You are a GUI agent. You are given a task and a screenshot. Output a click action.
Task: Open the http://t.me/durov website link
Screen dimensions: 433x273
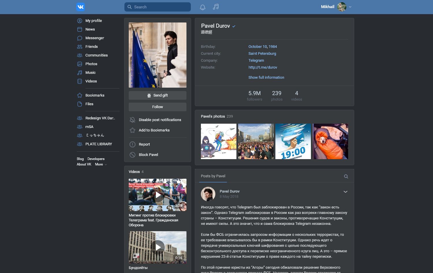click(263, 67)
